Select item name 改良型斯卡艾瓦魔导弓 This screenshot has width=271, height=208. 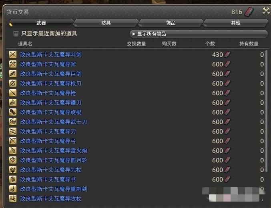(x=48, y=141)
